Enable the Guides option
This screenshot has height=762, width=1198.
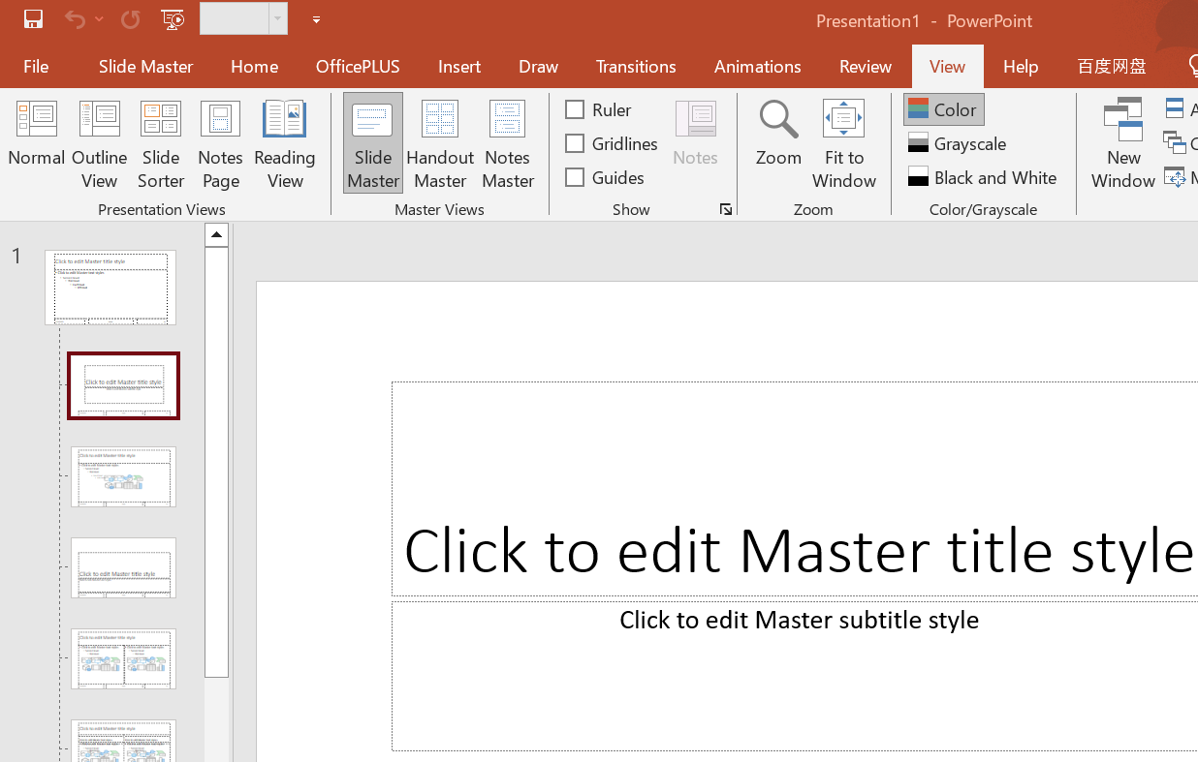[x=574, y=177]
